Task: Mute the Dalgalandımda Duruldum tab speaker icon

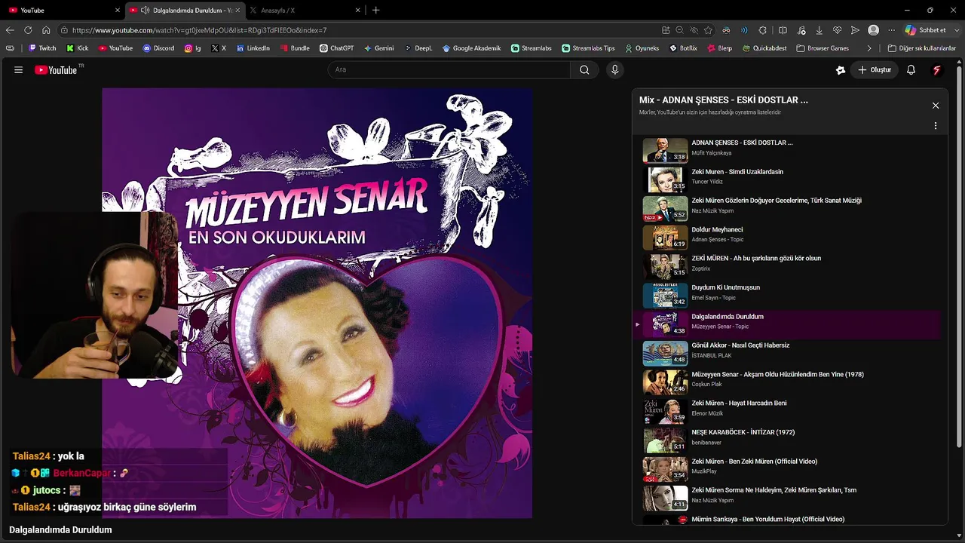Action: 144,11
